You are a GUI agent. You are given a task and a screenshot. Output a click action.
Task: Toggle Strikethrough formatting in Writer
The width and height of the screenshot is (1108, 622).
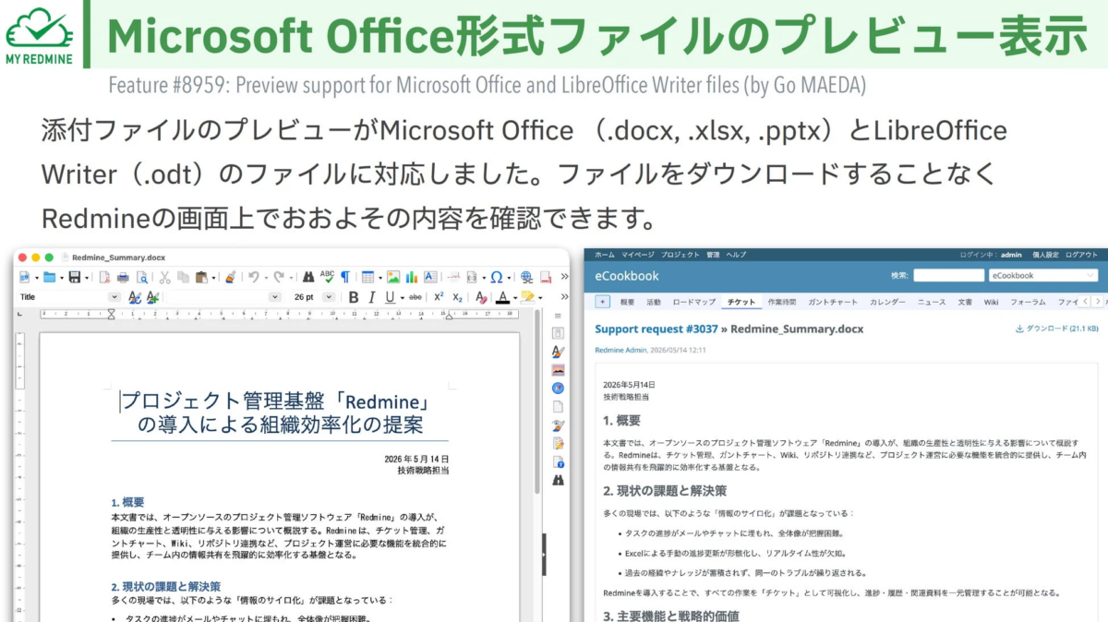point(415,297)
